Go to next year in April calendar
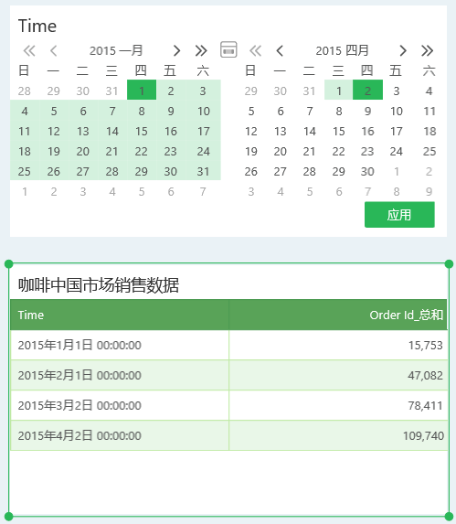 (428, 51)
